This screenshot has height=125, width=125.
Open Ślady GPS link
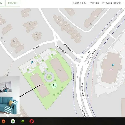(x=79, y=3)
